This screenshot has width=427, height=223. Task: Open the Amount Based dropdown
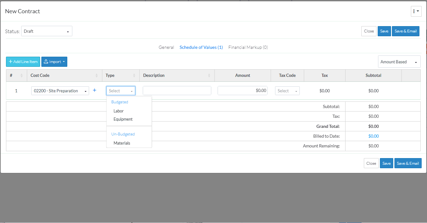point(399,62)
